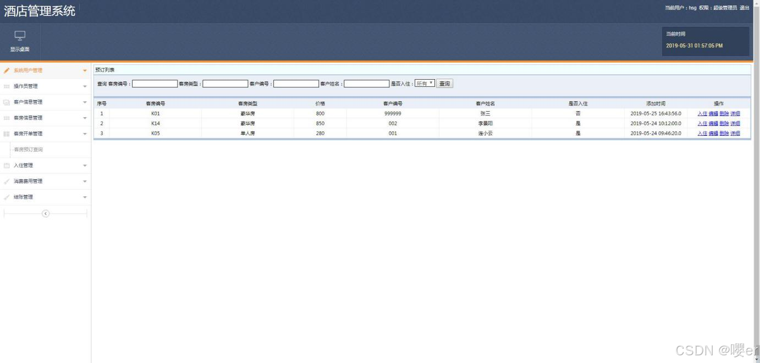760x363 pixels.
Task: Click cell K01 in the table
Action: [x=155, y=113]
